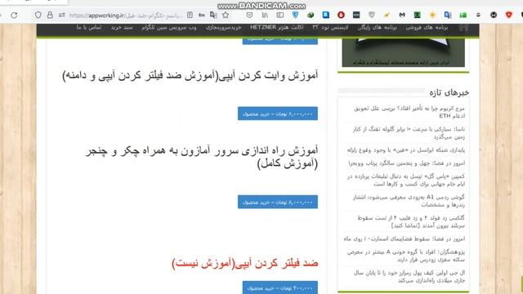Click the cut-off buy button below the nav bar
This screenshot has width=523, height=294.
pyautogui.click(x=279, y=41)
